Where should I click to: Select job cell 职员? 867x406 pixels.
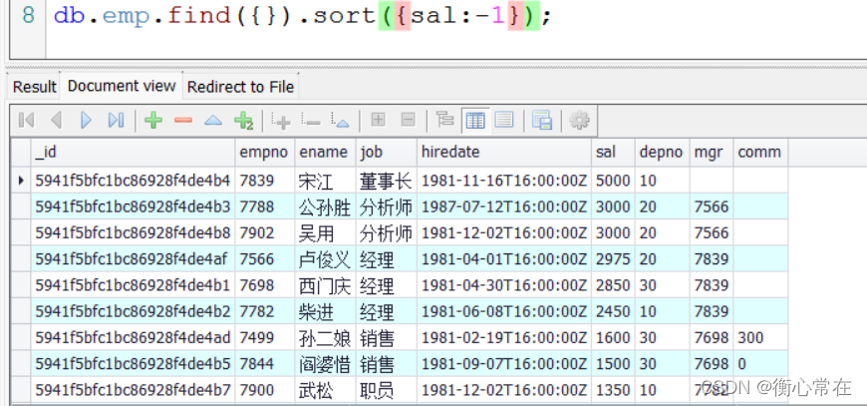tap(386, 390)
